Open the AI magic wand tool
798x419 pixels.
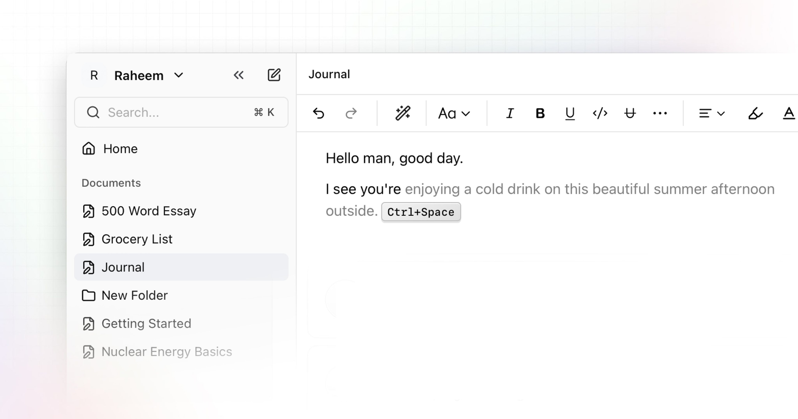(x=402, y=113)
